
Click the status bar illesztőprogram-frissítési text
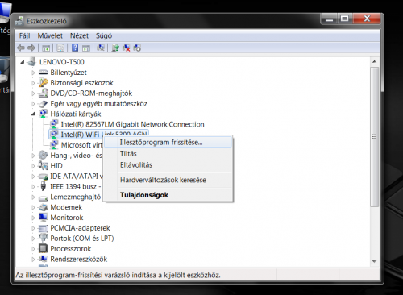click(x=118, y=275)
